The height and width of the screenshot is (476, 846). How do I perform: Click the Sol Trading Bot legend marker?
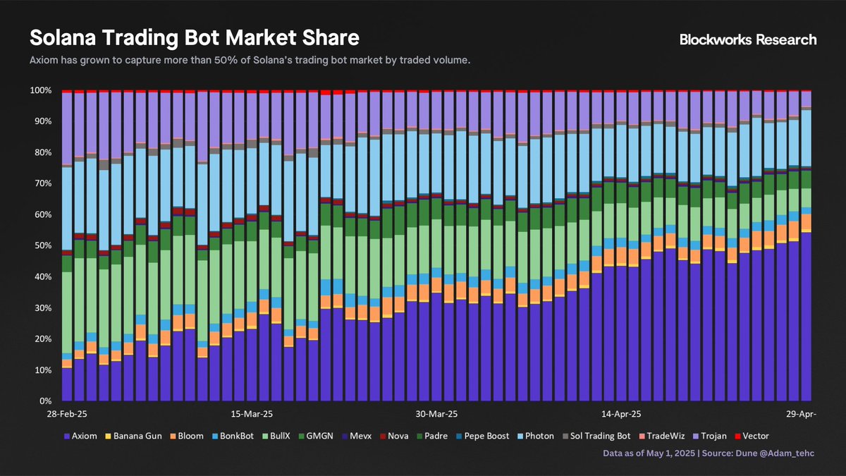click(565, 437)
